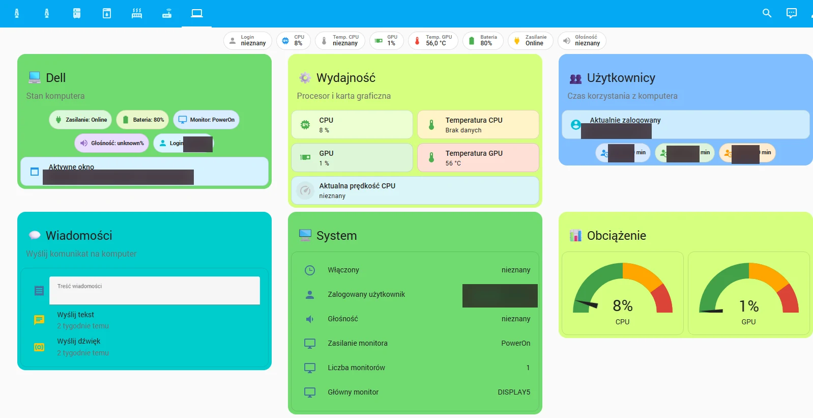The height and width of the screenshot is (418, 813).
Task: Open the Głośność row in System
Action: pyautogui.click(x=415, y=319)
